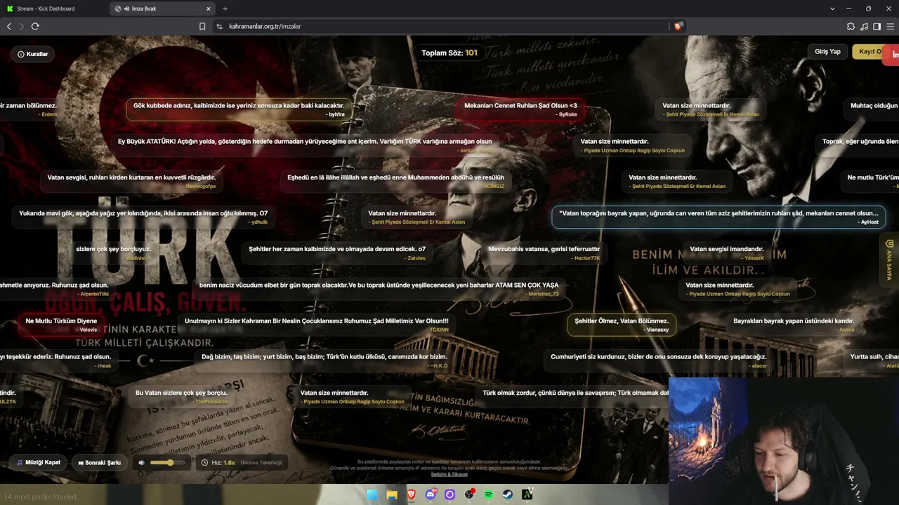This screenshot has width=899, height=505.
Task: Click the Hız 1.8x speed indicator
Action: [242, 463]
